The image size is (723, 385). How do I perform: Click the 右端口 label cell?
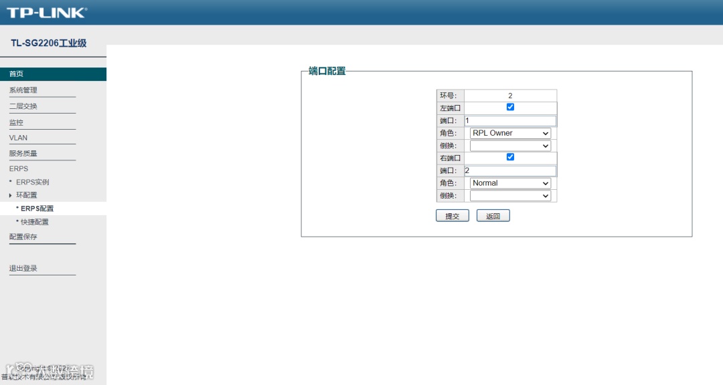point(450,158)
